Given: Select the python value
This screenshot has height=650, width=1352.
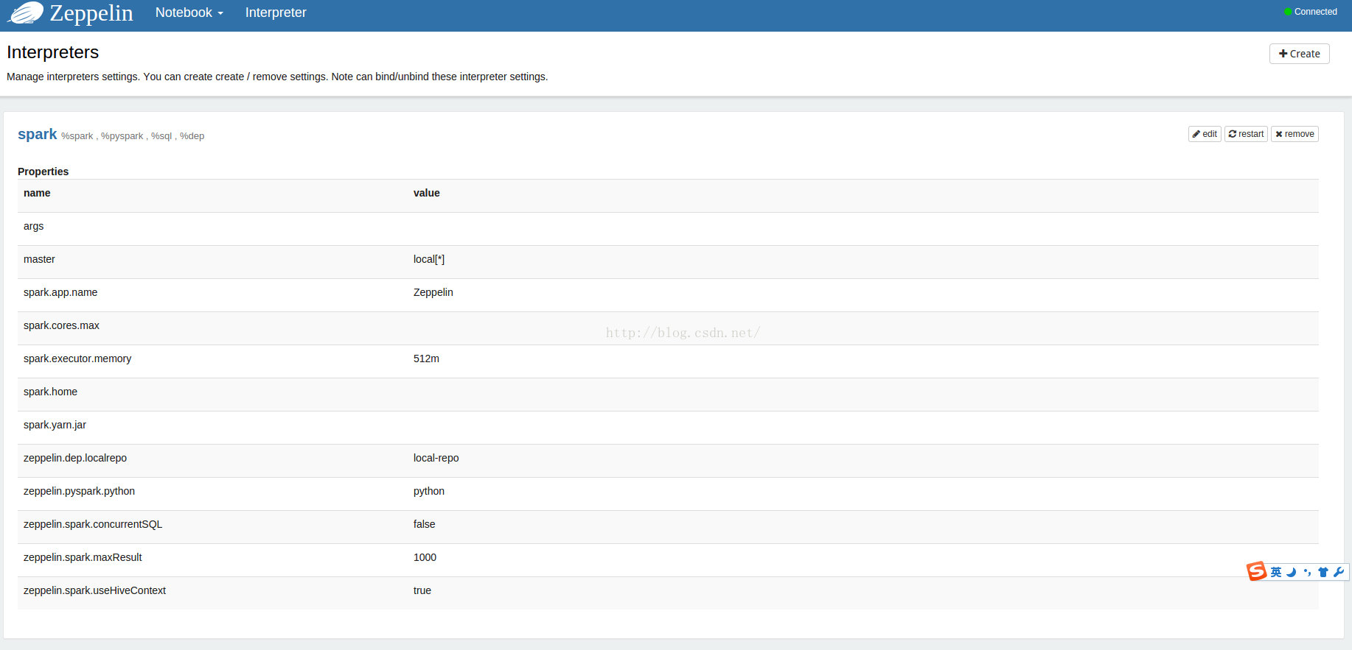Looking at the screenshot, I should (x=429, y=491).
